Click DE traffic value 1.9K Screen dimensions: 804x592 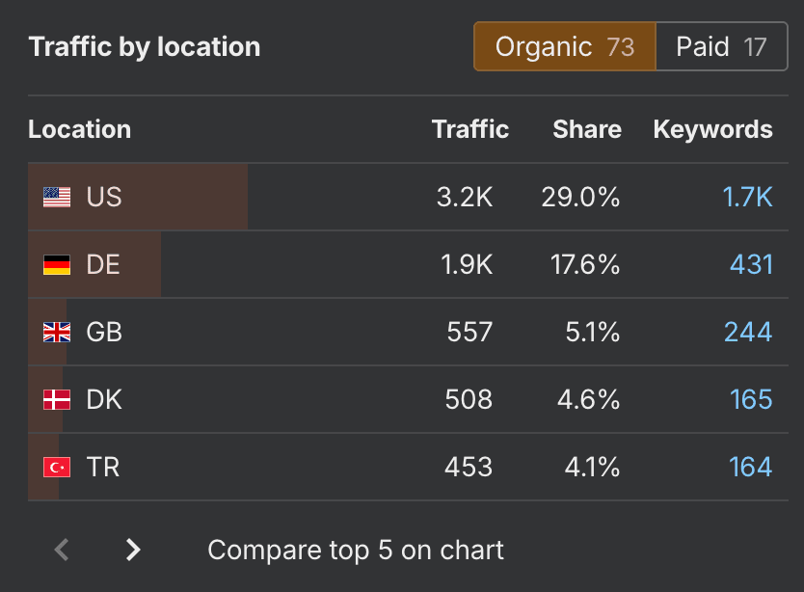[x=467, y=265]
